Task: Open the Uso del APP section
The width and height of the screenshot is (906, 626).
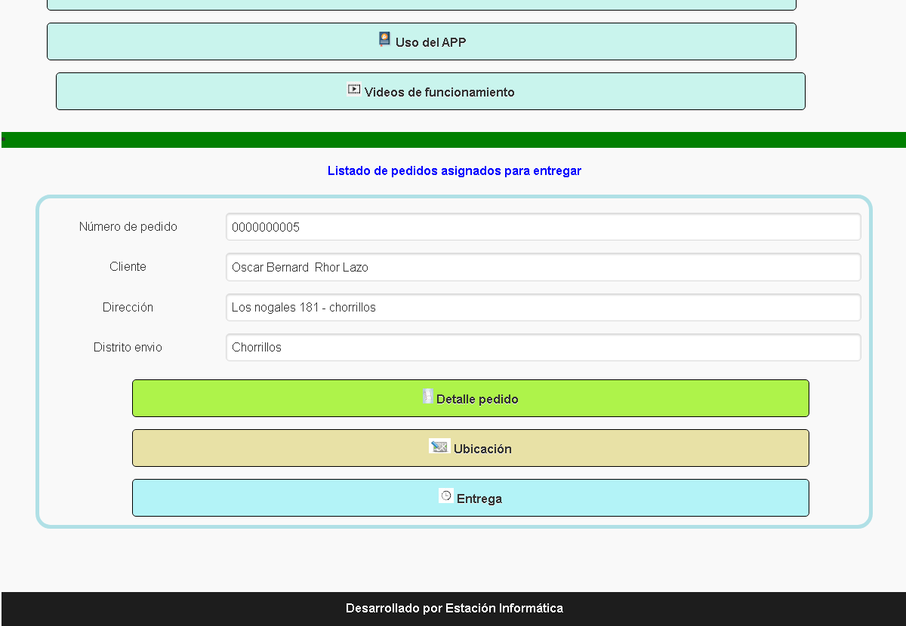Action: coord(430,42)
